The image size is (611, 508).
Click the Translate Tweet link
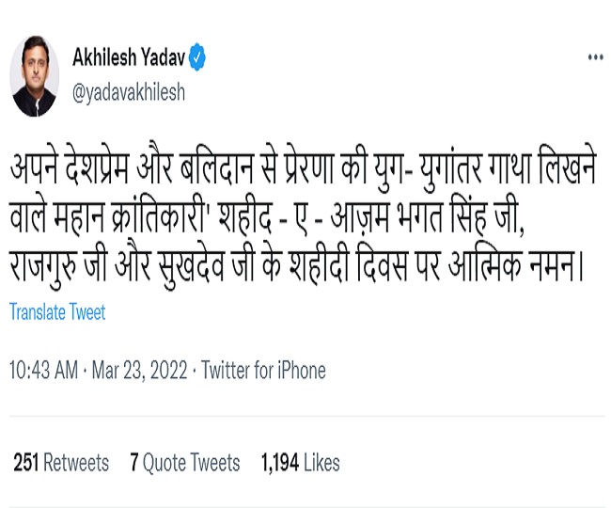pos(57,312)
